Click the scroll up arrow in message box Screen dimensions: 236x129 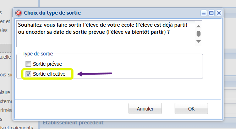[198, 26]
